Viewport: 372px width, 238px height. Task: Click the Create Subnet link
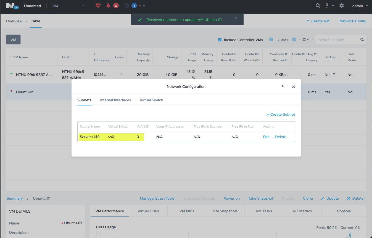click(281, 114)
